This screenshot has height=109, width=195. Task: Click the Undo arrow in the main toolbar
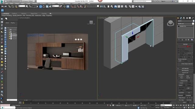coord(2,6)
